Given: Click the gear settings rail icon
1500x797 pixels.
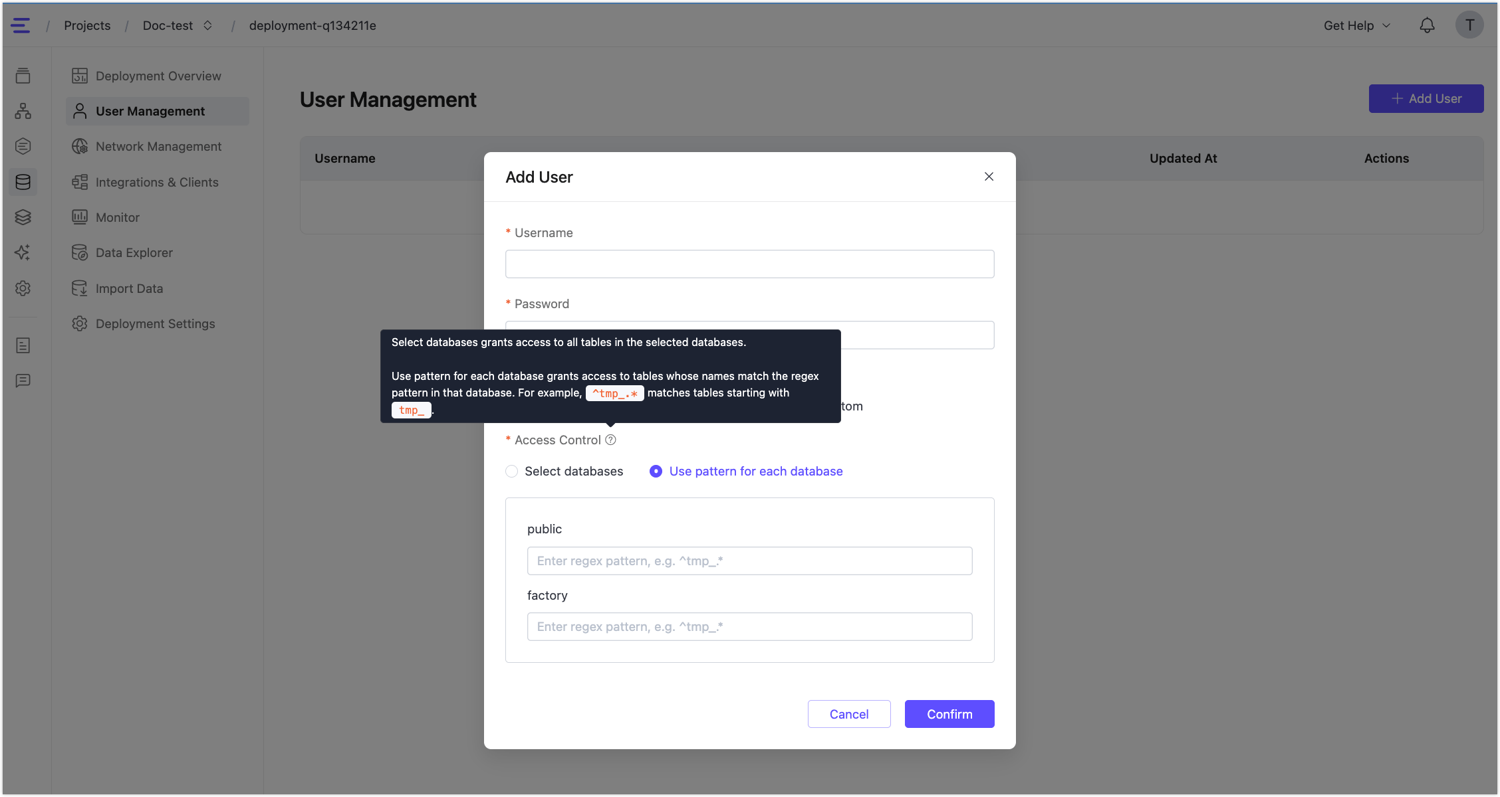Looking at the screenshot, I should (x=23, y=288).
